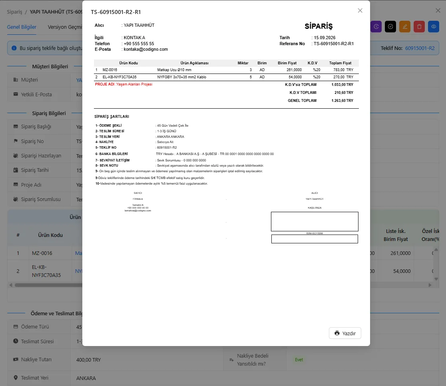The image size is (446, 386).
Task: Click the left arrow of the horizontal table scrollbar
Action: pos(11,285)
